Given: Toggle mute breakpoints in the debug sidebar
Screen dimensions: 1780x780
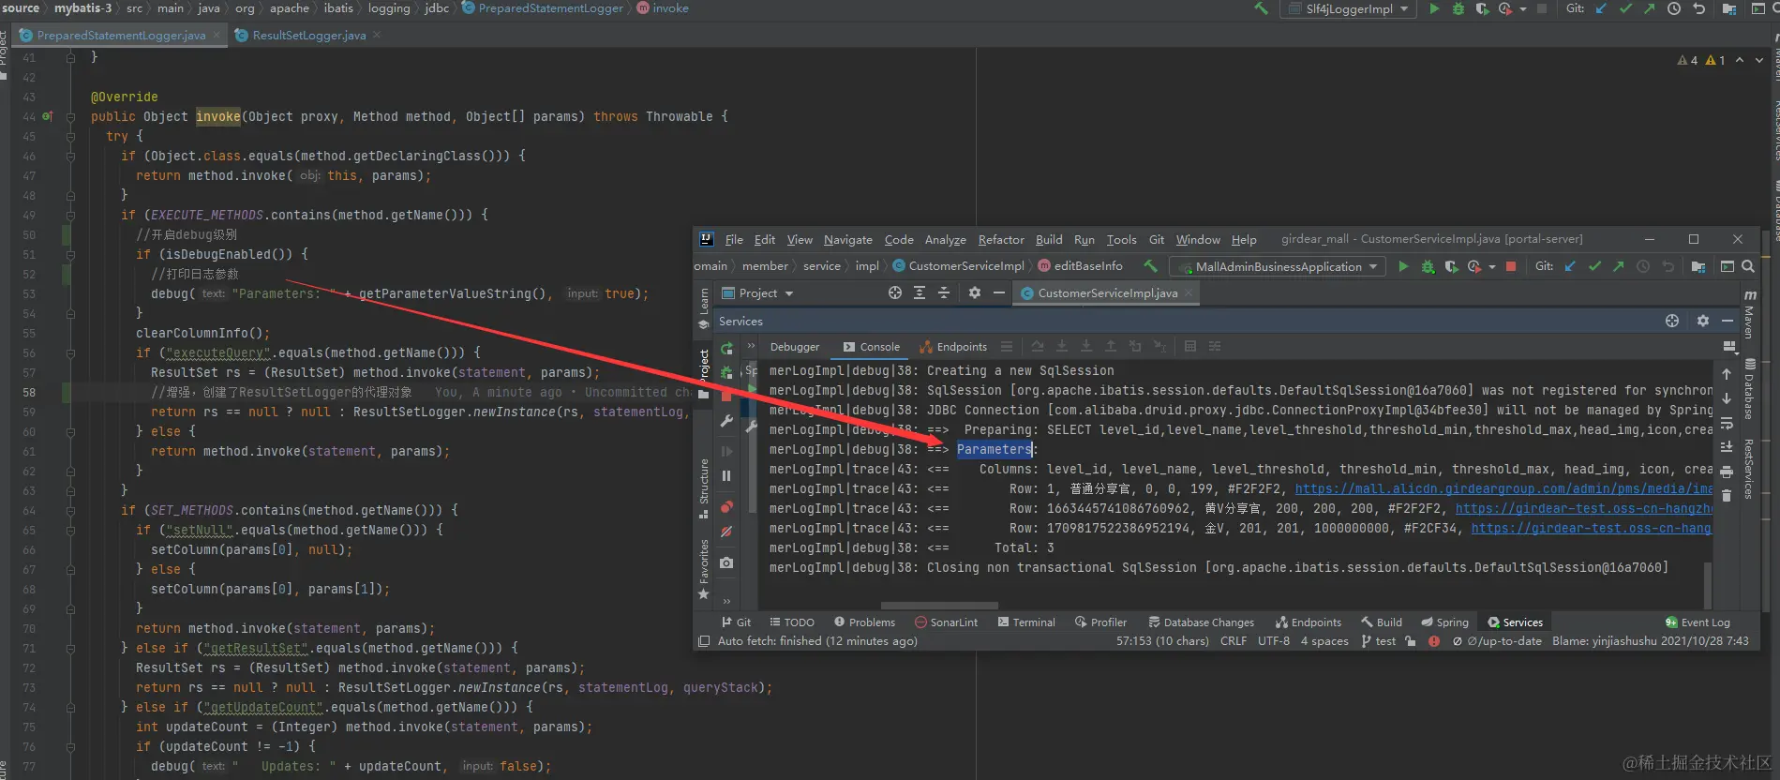Looking at the screenshot, I should tap(726, 532).
